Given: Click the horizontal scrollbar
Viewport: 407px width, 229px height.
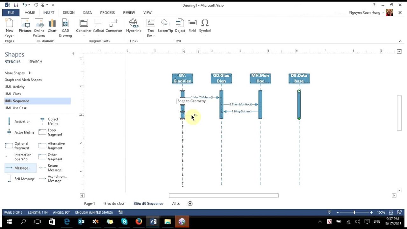Looking at the screenshot, I should point(224,195).
